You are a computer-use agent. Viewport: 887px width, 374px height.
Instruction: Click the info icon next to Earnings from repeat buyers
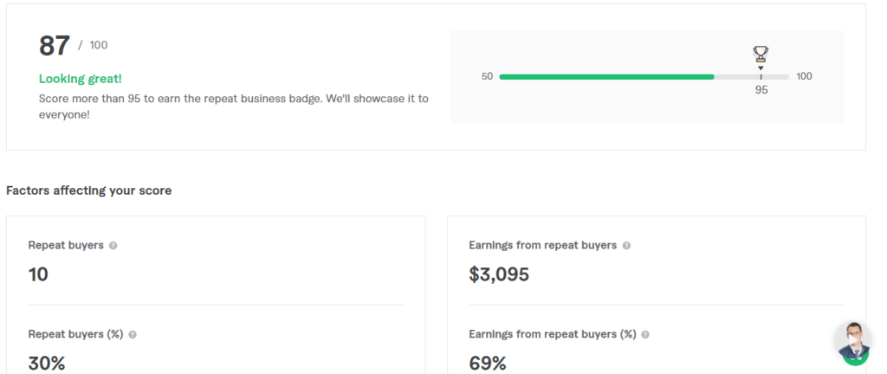(626, 246)
